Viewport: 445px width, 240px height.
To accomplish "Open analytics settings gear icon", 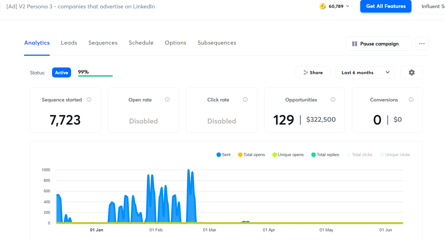I will click(x=411, y=72).
